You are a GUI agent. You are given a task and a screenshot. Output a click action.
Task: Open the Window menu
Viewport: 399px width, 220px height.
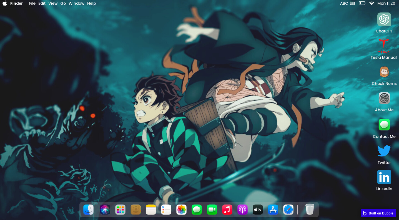pyautogui.click(x=77, y=3)
